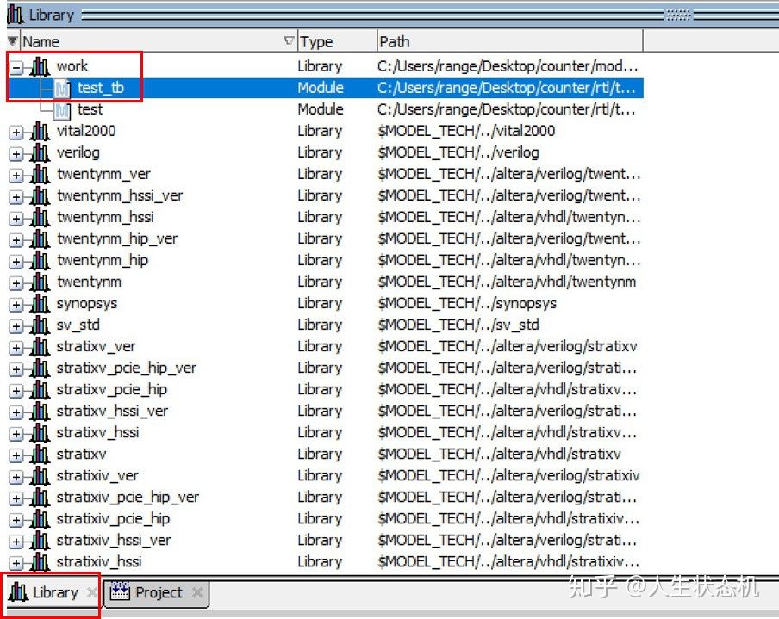Click the path ending altera/verilog/stratixv
This screenshot has height=619, width=779.
508,346
